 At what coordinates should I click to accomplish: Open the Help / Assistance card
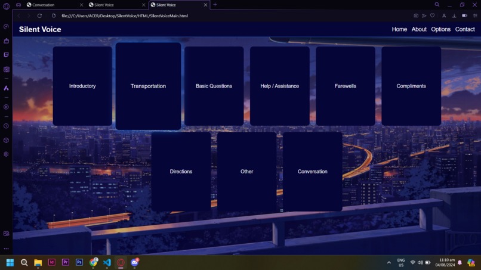click(x=280, y=86)
